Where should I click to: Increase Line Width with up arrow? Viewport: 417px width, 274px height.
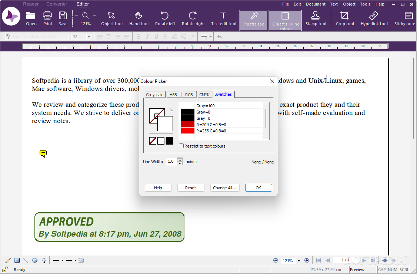pyautogui.click(x=180, y=160)
